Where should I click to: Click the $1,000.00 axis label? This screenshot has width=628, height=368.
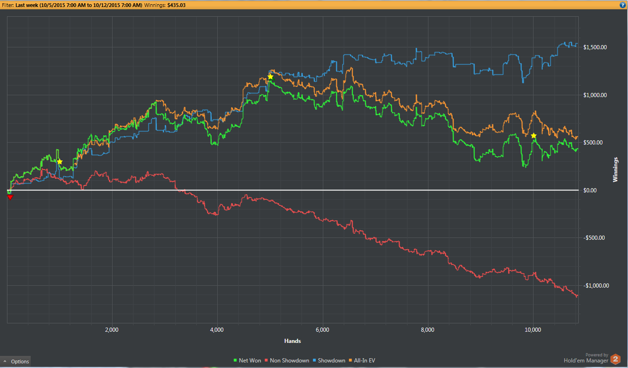[x=596, y=95]
